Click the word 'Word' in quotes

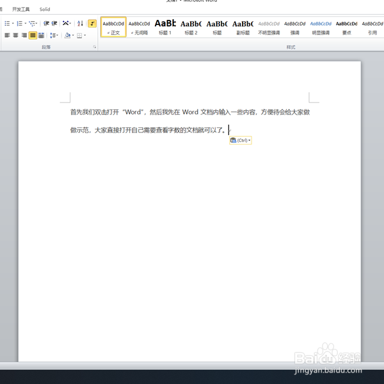(133, 112)
